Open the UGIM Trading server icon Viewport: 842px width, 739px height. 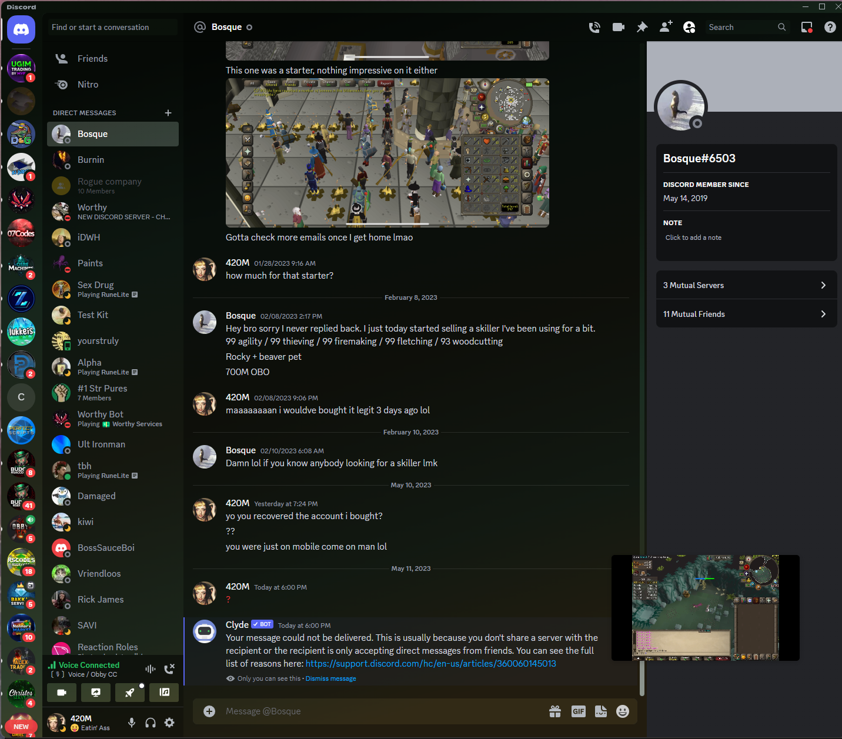click(x=21, y=68)
